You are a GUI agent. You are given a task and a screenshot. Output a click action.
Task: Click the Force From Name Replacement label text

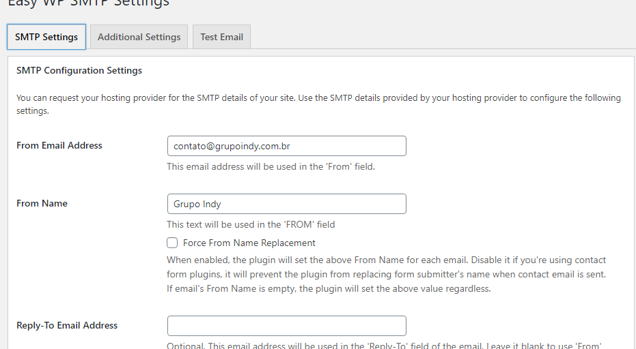click(249, 243)
